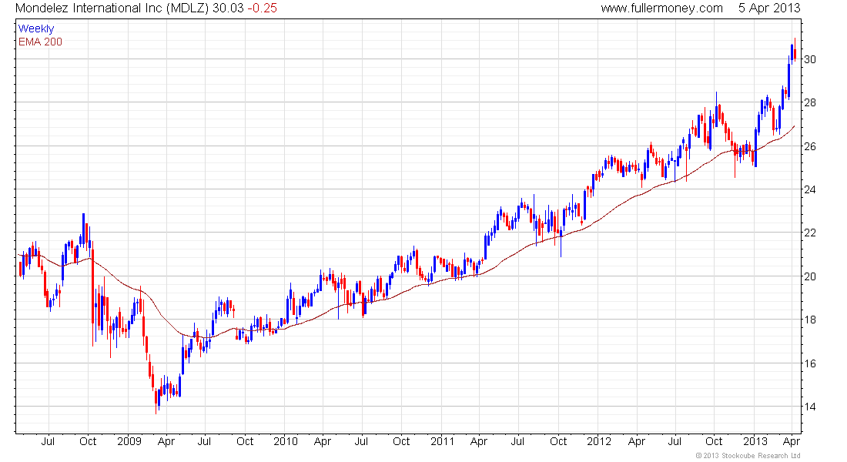Viewport: 847px width, 462px height.
Task: Click the April 2013 peak candlestick above 30
Action: pos(795,50)
